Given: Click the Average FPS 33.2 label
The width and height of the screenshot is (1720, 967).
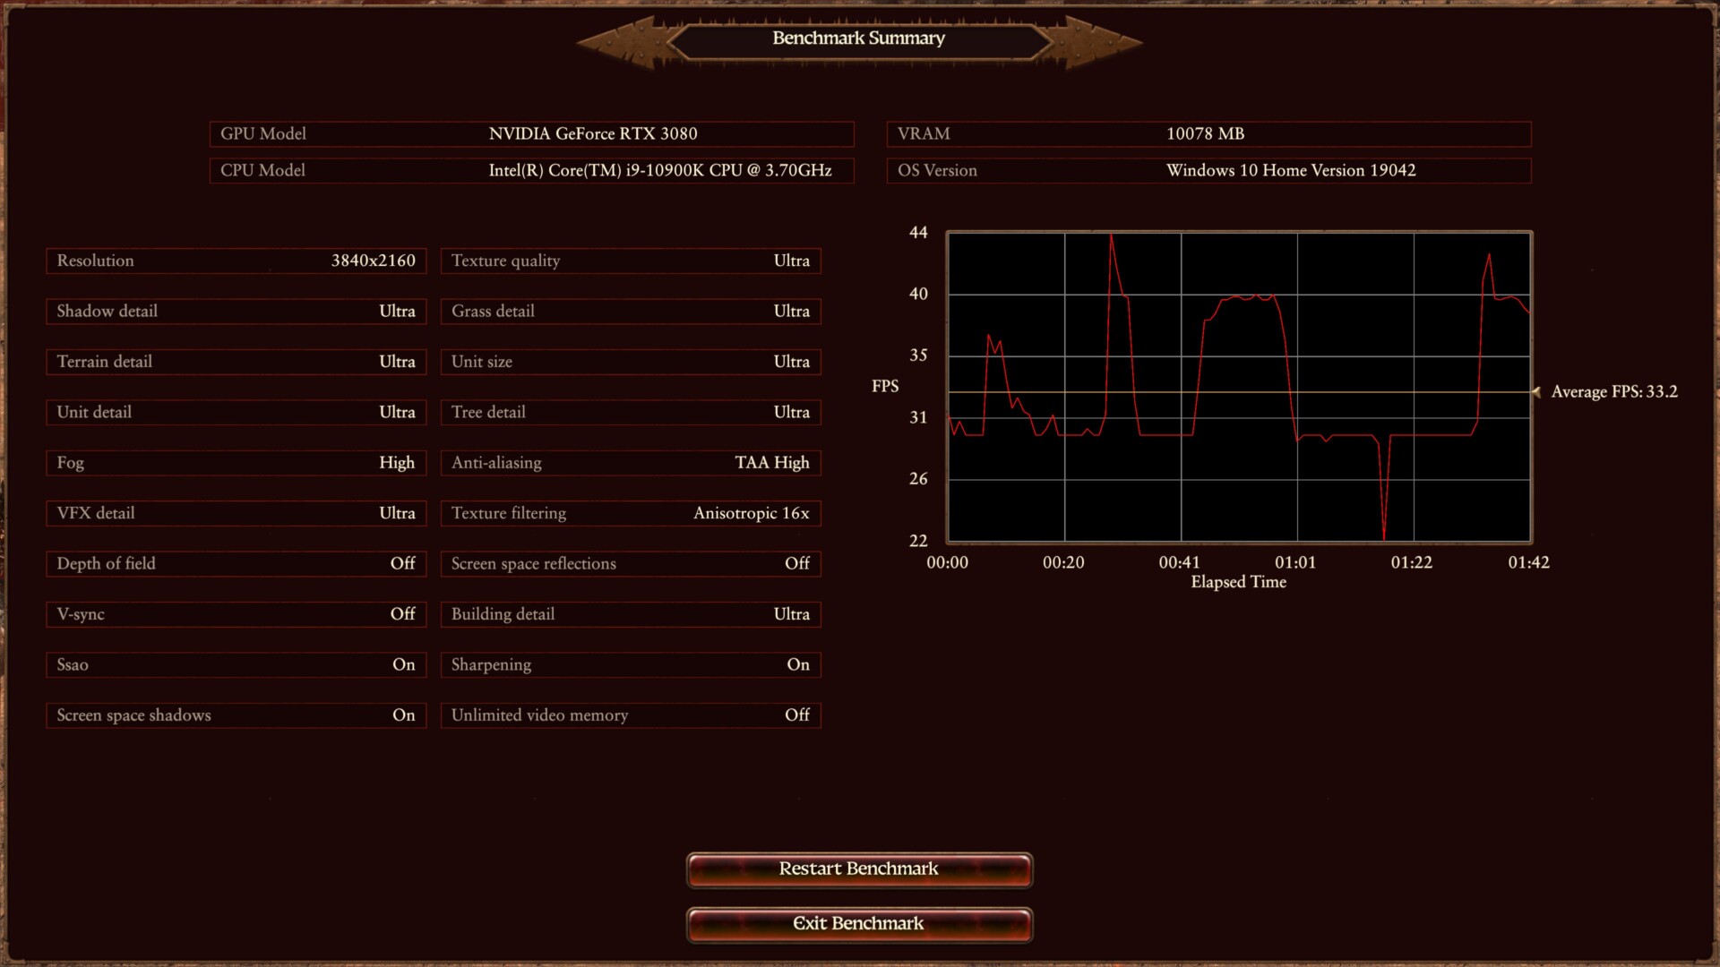Looking at the screenshot, I should 1614,391.
